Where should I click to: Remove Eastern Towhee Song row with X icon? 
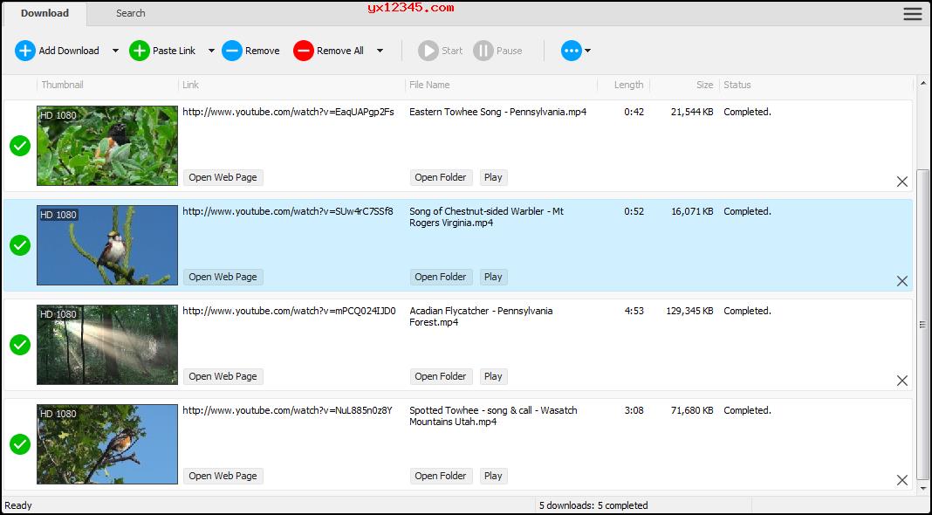tap(902, 182)
